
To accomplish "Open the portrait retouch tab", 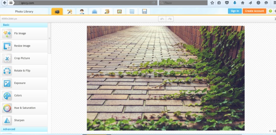I will [82, 11].
